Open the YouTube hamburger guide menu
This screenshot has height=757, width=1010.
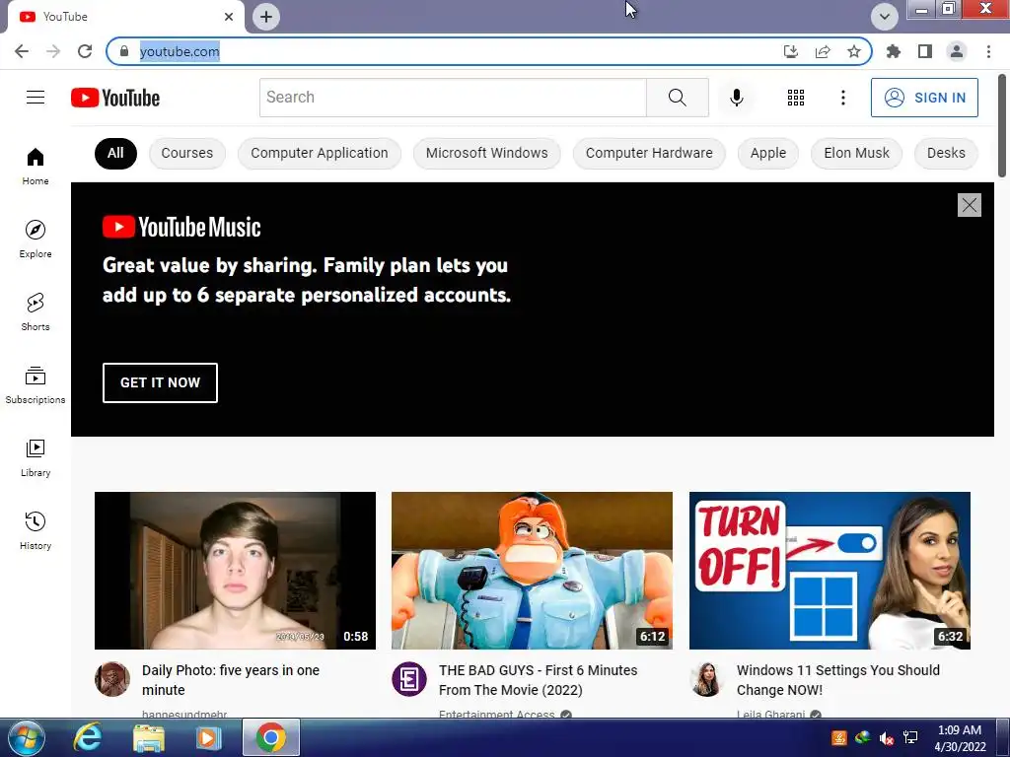36,98
